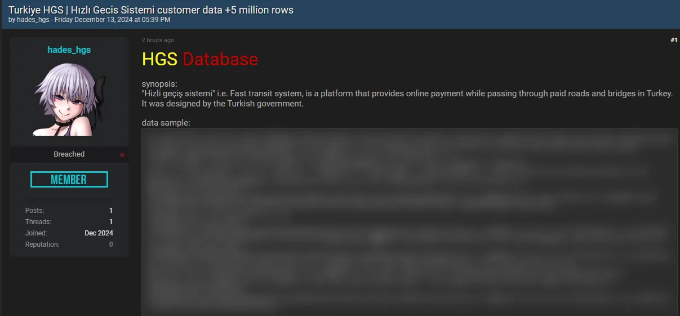Click the #1 post permalink
Viewport: 680px width, 316px height.
click(674, 41)
